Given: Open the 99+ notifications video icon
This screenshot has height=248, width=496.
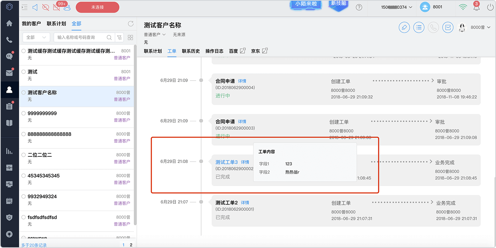Looking at the screenshot, I should [x=57, y=7].
